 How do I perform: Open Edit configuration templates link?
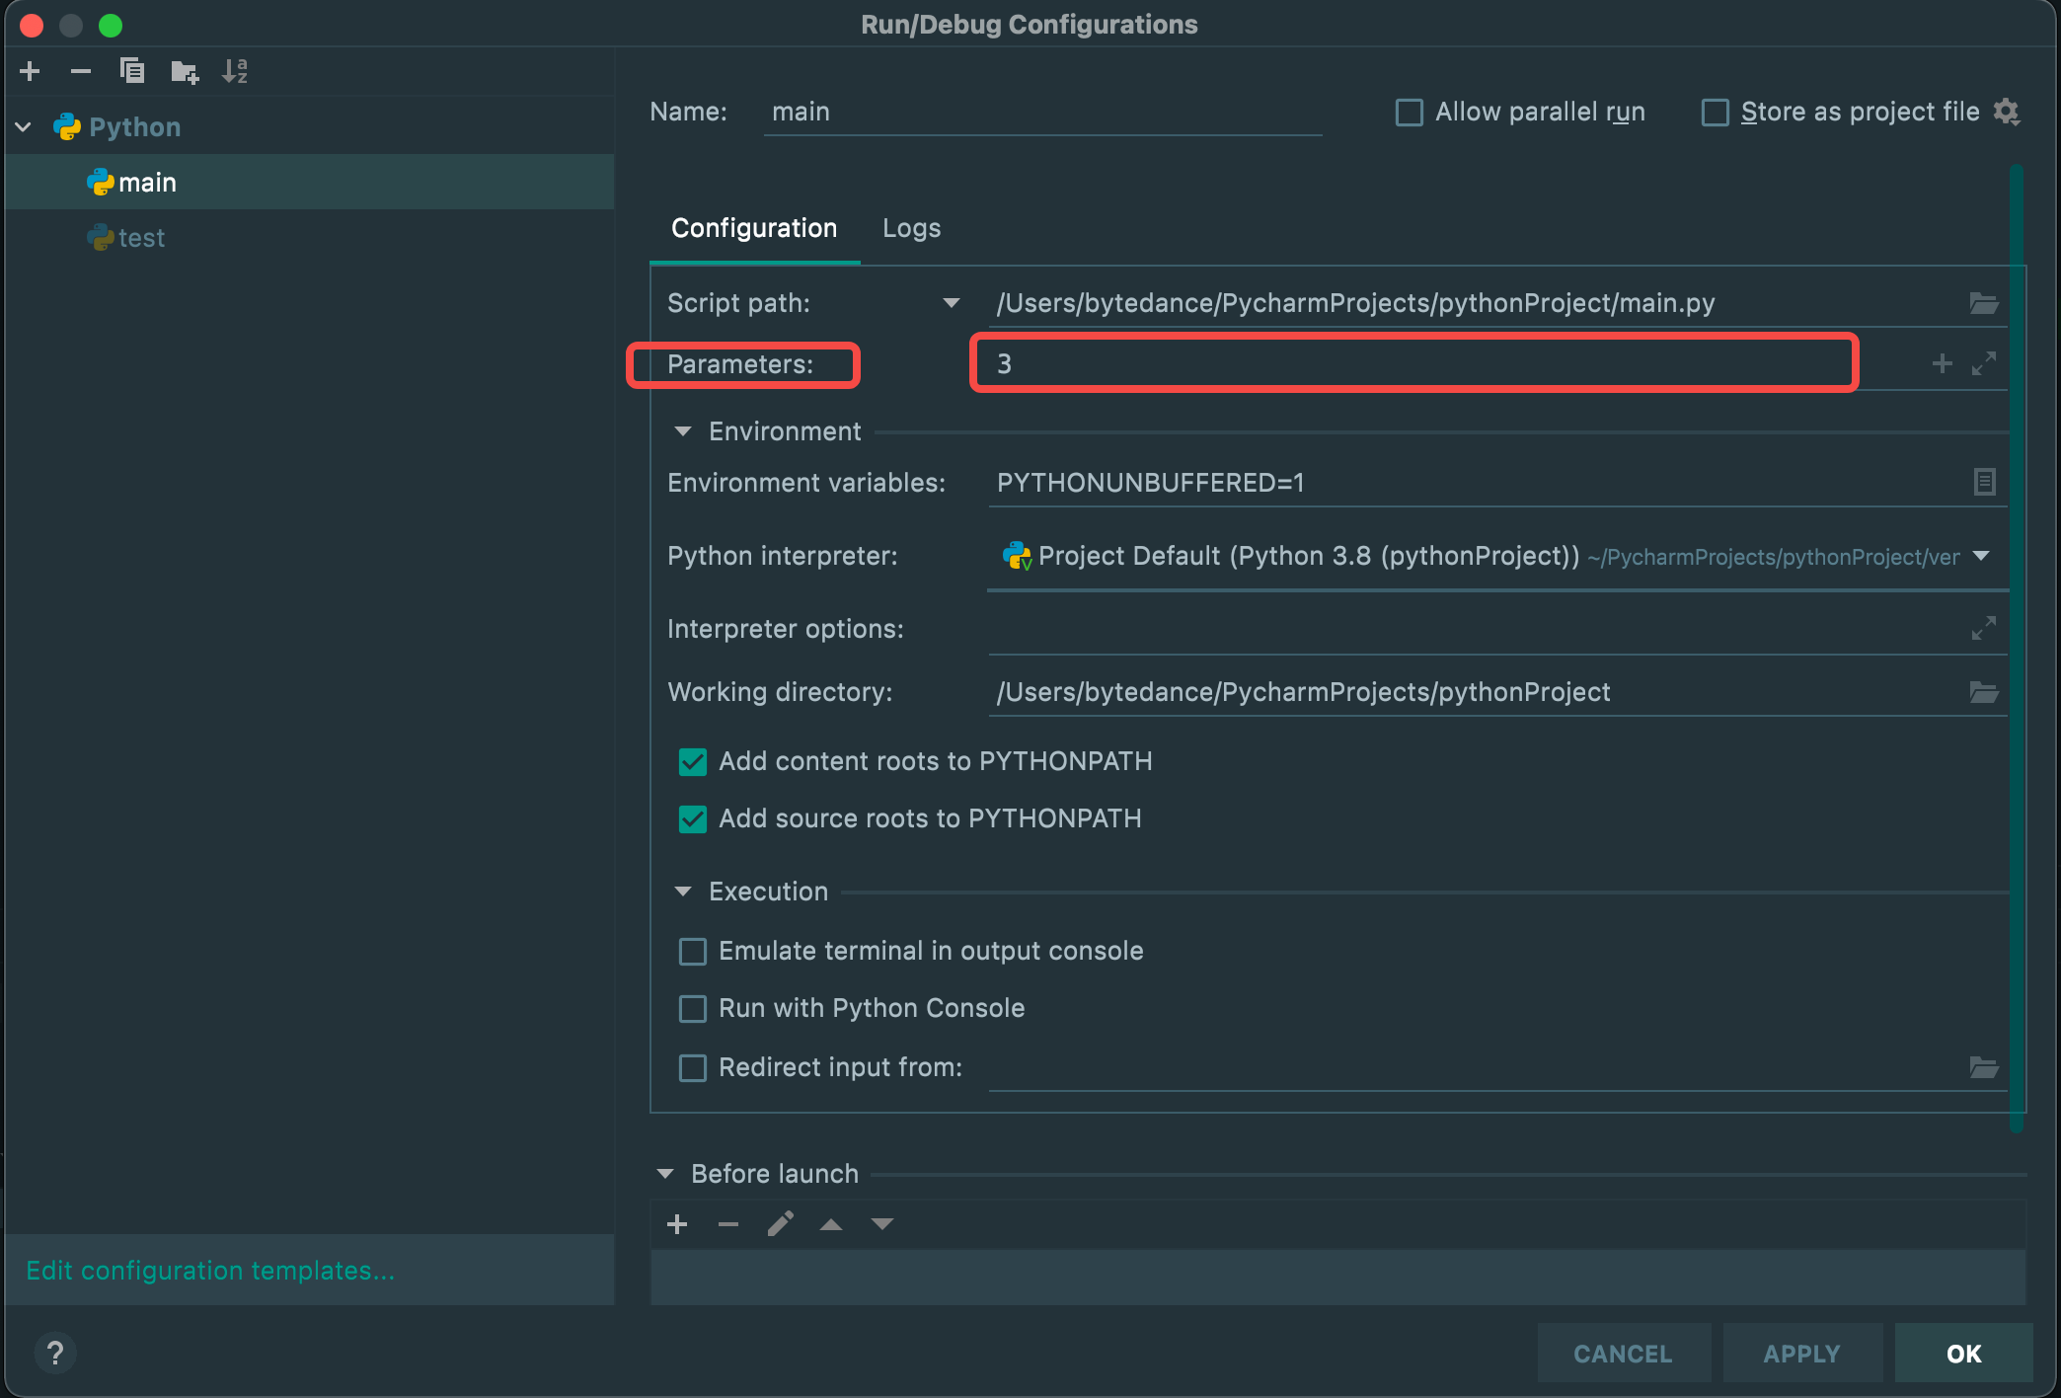click(210, 1271)
